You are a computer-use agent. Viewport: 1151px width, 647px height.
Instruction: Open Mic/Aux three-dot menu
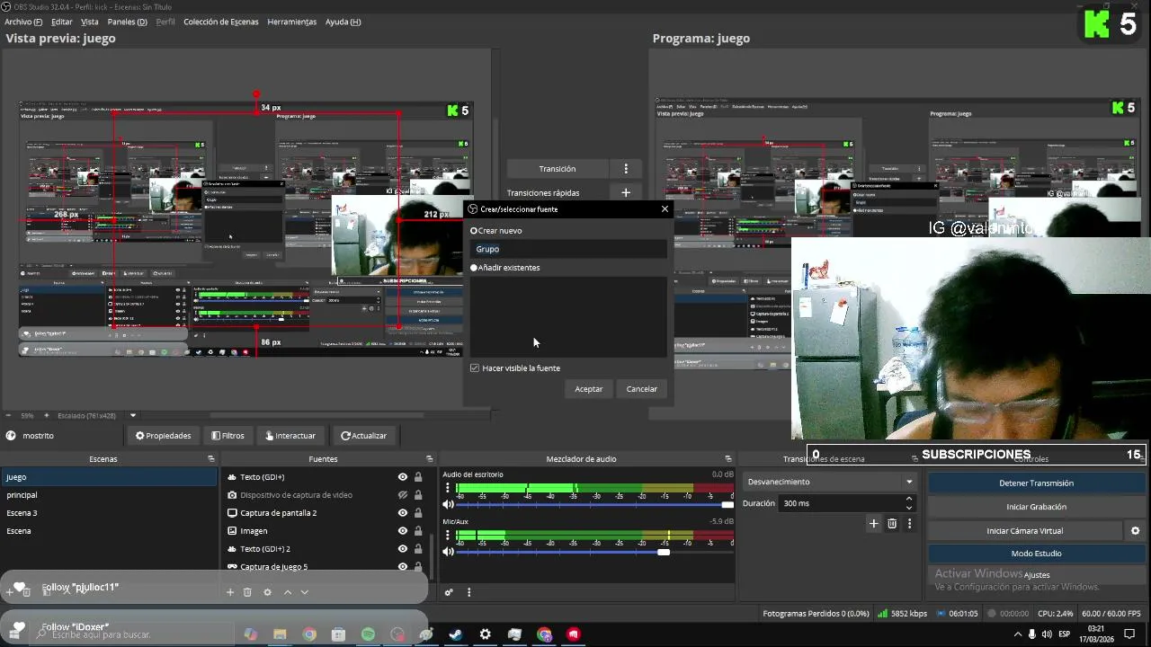coord(447,536)
